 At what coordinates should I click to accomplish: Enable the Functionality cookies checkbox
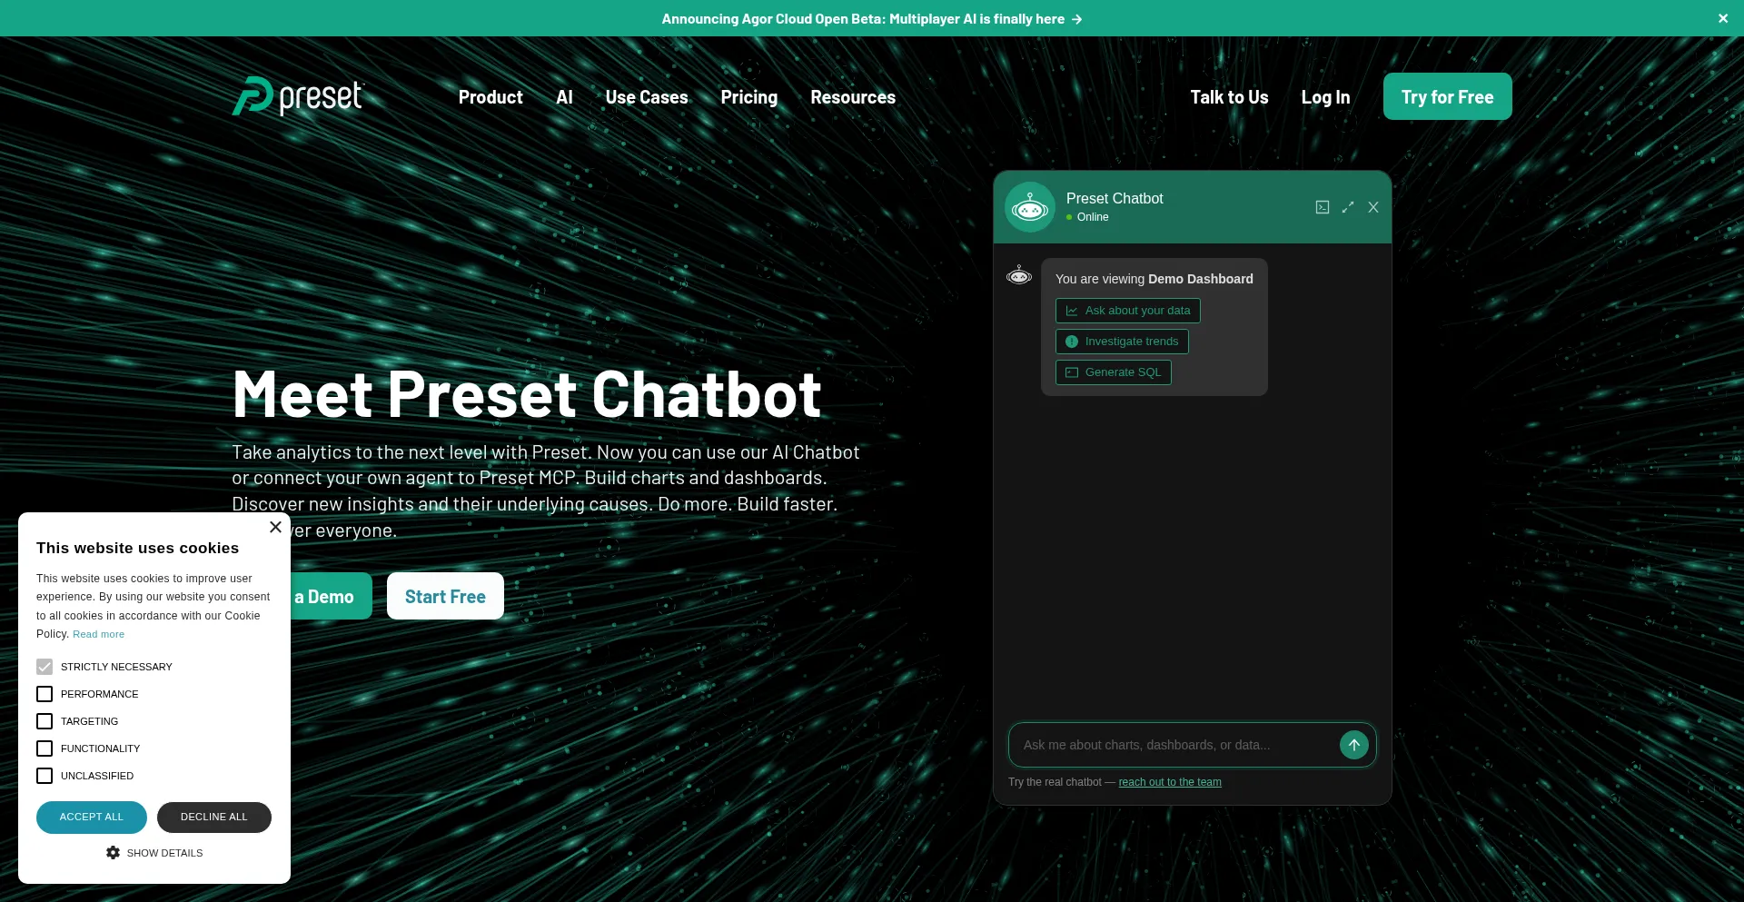[x=45, y=748]
